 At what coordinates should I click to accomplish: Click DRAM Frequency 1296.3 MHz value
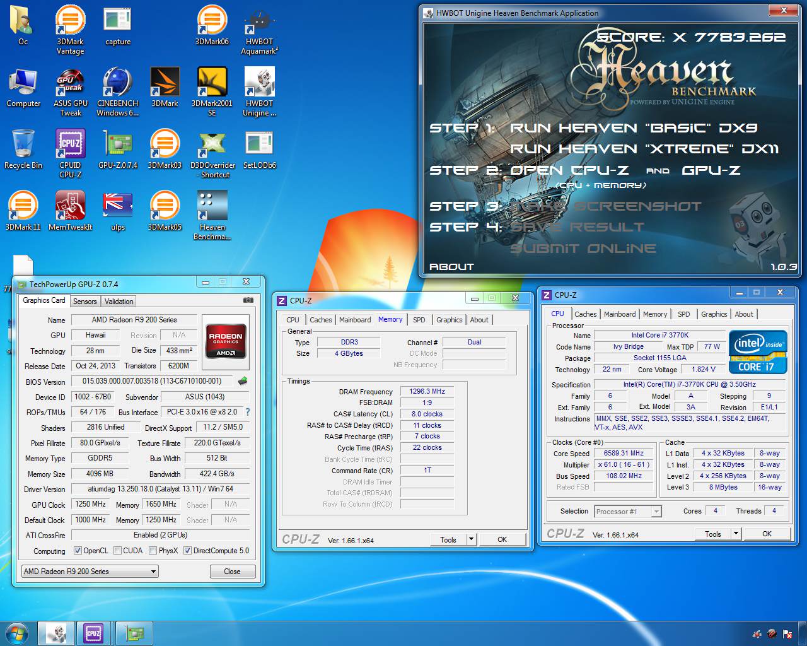coord(427,391)
